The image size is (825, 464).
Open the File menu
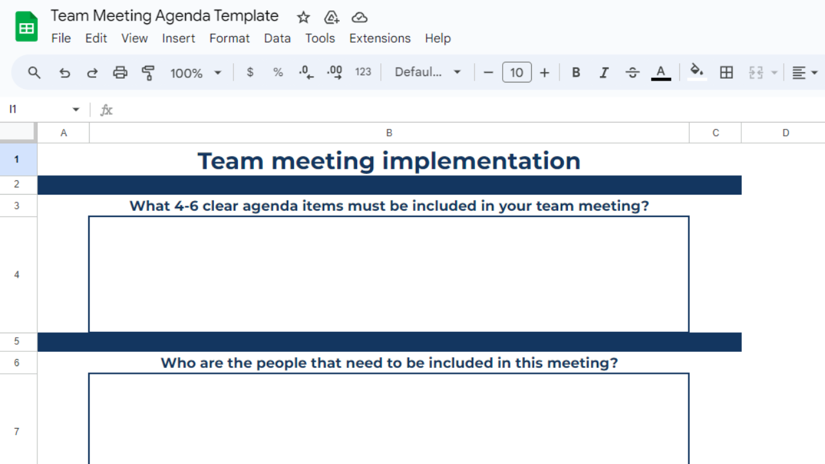pos(61,38)
